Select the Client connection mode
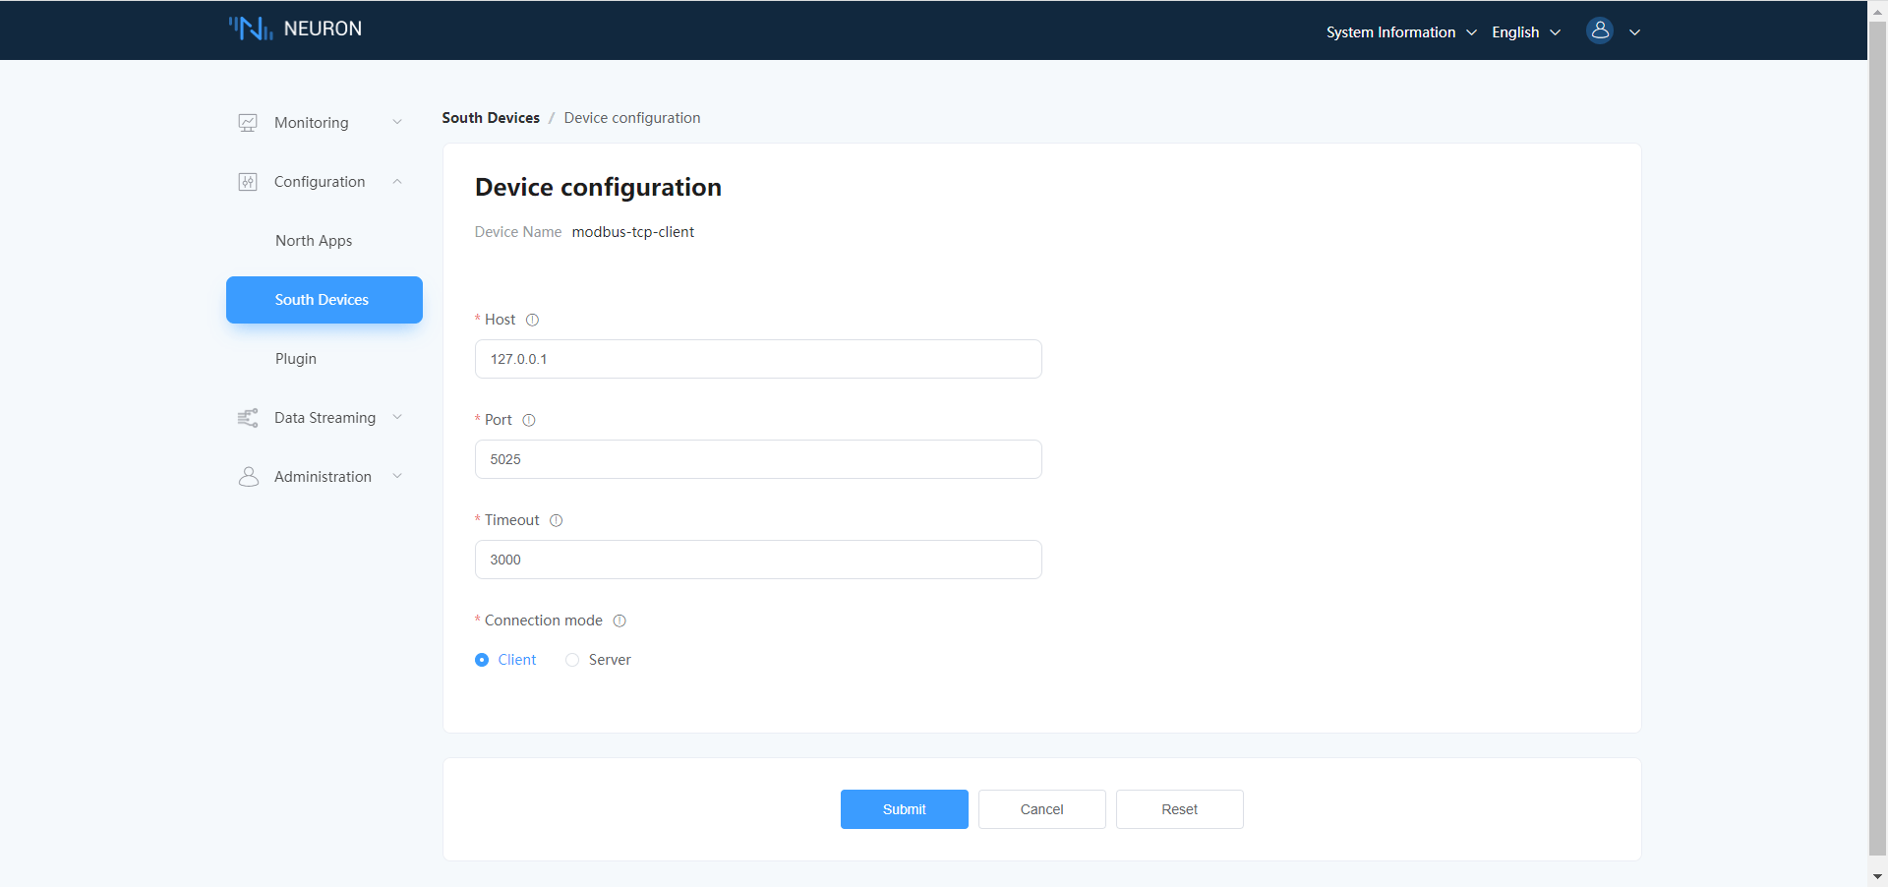Image resolution: width=1888 pixels, height=887 pixels. point(481,660)
